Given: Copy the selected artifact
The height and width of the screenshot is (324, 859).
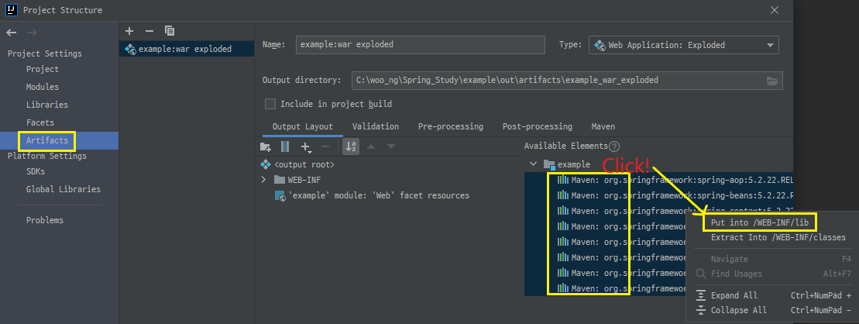Looking at the screenshot, I should [170, 31].
